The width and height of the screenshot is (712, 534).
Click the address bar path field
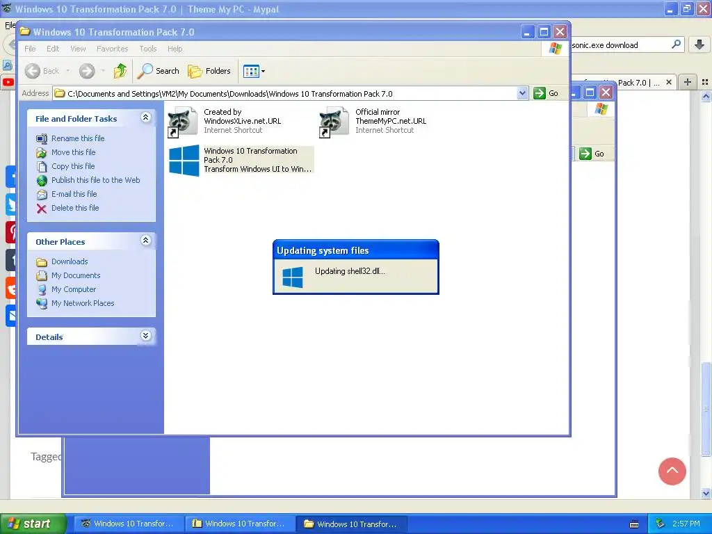click(x=291, y=94)
